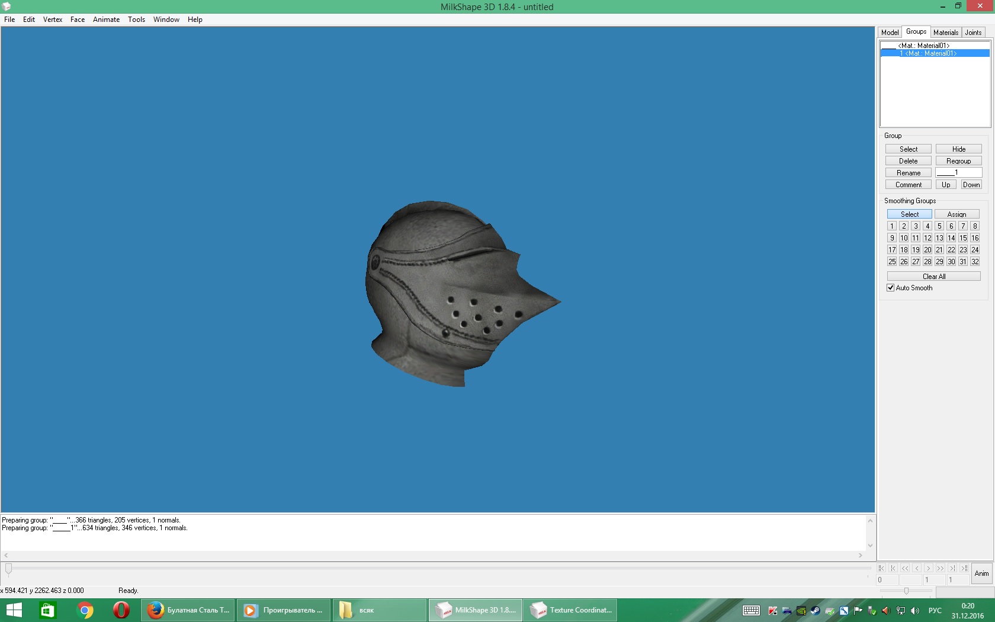
Task: Click the Group Select button
Action: (909, 149)
